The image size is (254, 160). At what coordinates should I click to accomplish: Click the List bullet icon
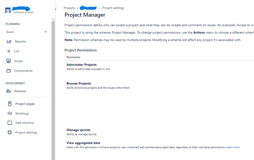[x=9, y=51]
